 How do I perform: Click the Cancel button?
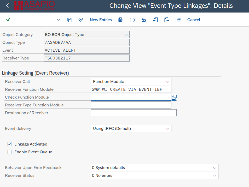[194, 20]
